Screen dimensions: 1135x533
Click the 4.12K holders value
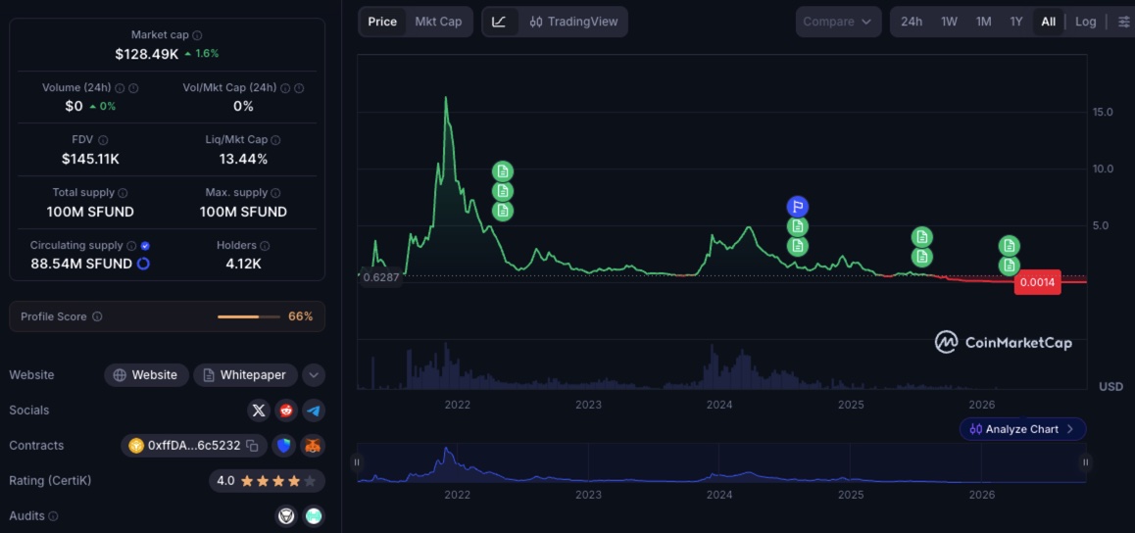point(243,264)
